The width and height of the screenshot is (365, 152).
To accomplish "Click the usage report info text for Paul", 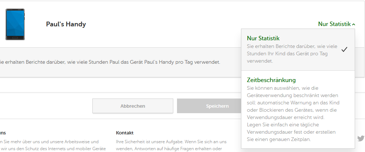I will [110, 62].
